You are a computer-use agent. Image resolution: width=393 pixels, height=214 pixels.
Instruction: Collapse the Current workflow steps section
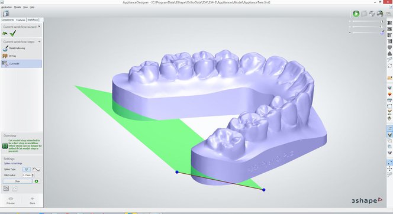point(39,41)
